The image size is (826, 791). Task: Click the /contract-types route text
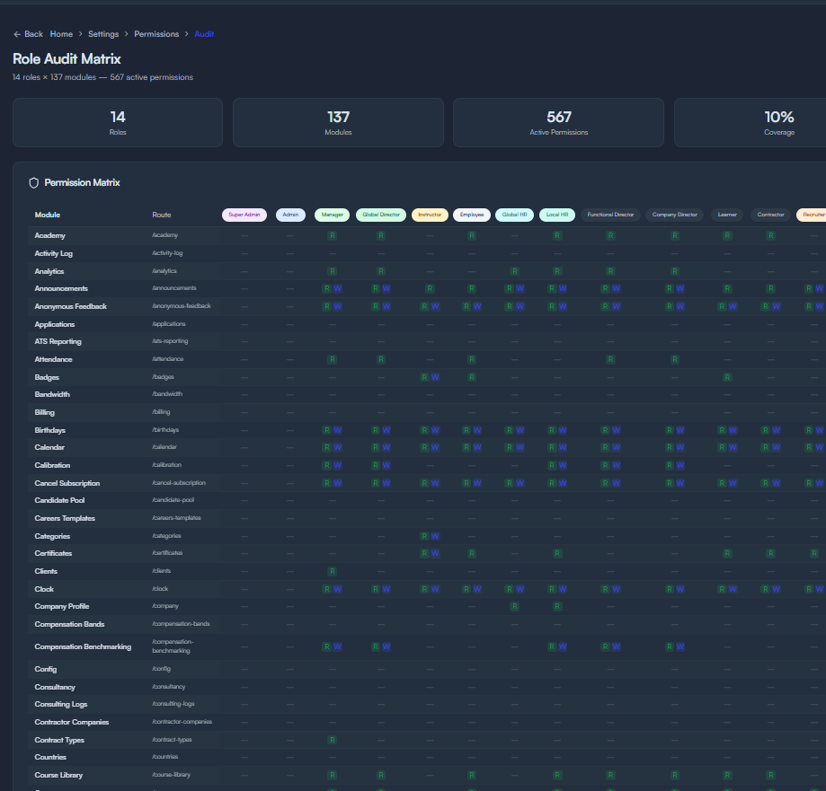(172, 740)
